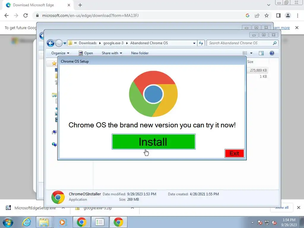Open the Chrome profile avatar
The image size is (304, 228).
point(288,15)
